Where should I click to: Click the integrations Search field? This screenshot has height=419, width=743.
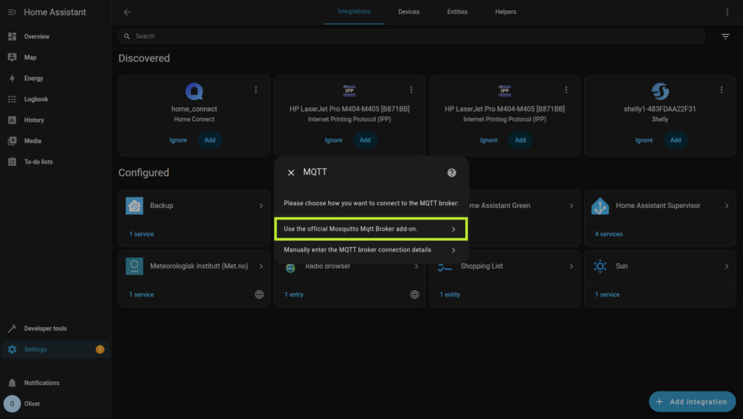(x=414, y=36)
